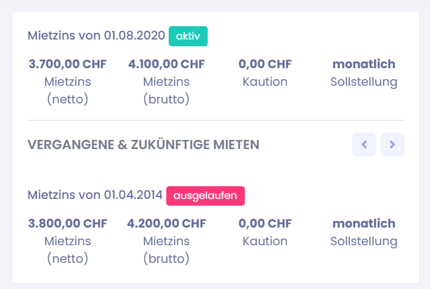Click the 'Sollstellung' label of the active rent
Viewport: 430px width, 289px height.
click(364, 82)
